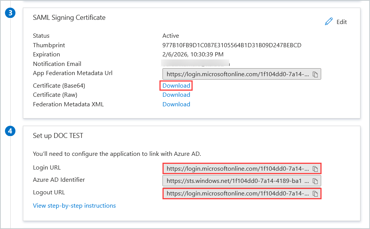Click the Set up DOC TEST heading
370x229 pixels.
[x=58, y=136]
